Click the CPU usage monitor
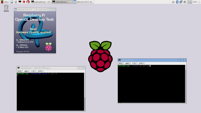The height and width of the screenshot is (113, 201). 189,2
